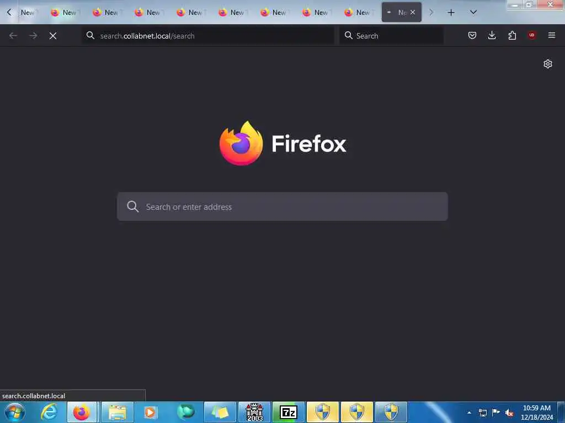Viewport: 565px width, 423px height.
Task: Click the muted volume tray icon
Action: tap(509, 413)
